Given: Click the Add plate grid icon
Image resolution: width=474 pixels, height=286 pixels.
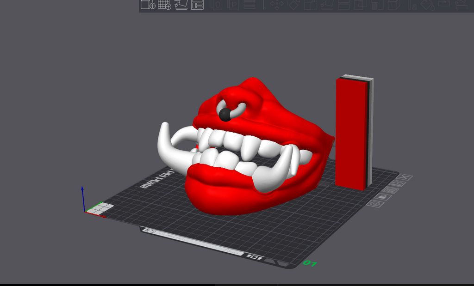Looking at the screenshot, I should click(164, 5).
